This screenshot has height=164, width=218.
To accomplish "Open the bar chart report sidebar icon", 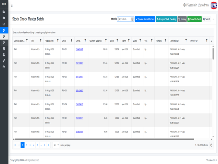I will 4,24.
